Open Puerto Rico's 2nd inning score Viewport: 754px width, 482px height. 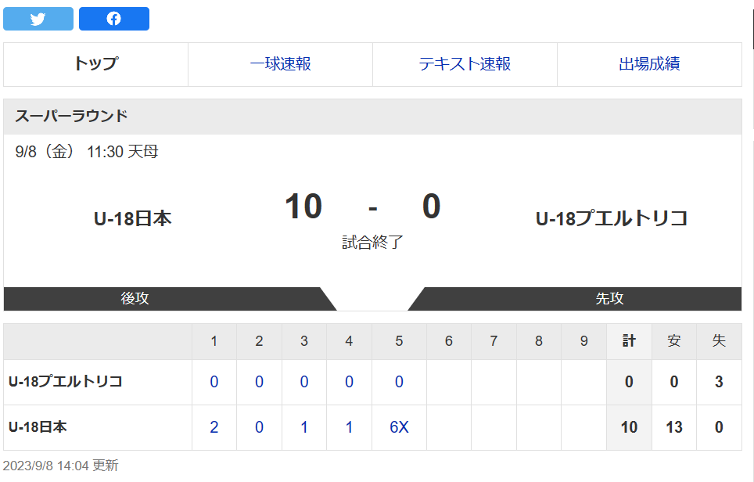pyautogui.click(x=259, y=382)
